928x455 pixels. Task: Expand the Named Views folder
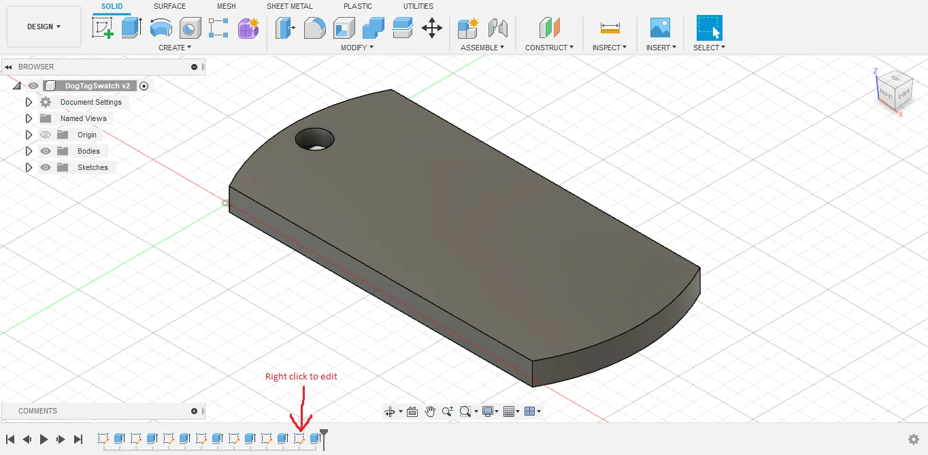[x=28, y=118]
